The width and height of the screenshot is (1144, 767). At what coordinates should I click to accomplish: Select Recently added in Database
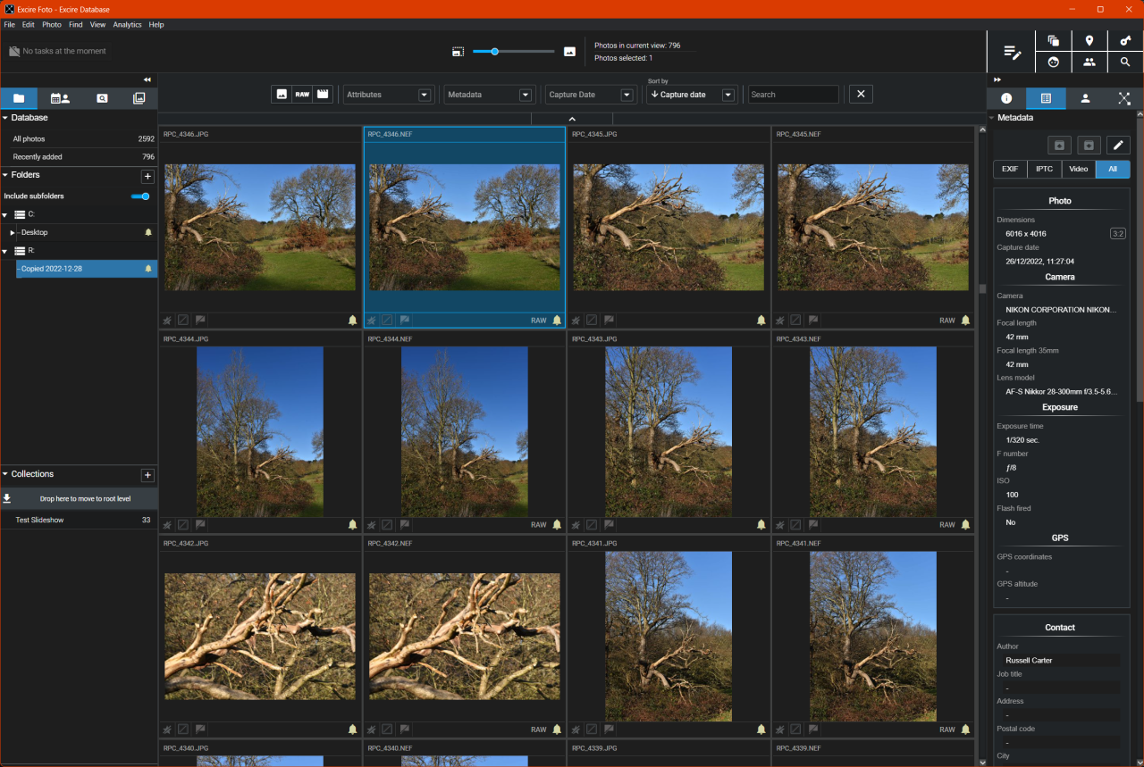(x=79, y=157)
